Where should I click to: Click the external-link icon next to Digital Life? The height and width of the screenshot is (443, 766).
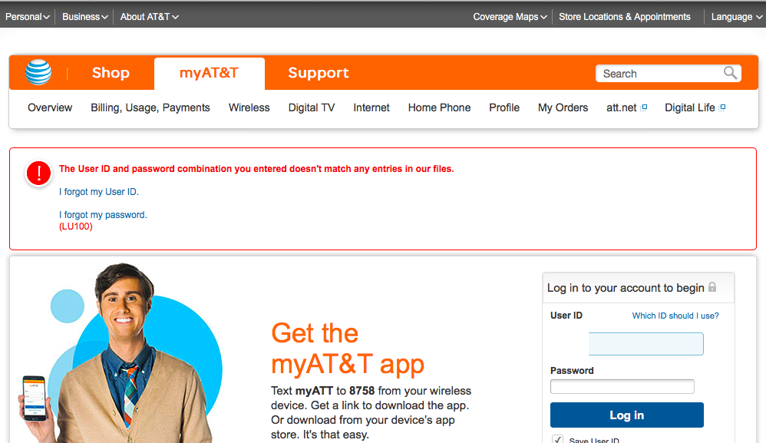[722, 107]
